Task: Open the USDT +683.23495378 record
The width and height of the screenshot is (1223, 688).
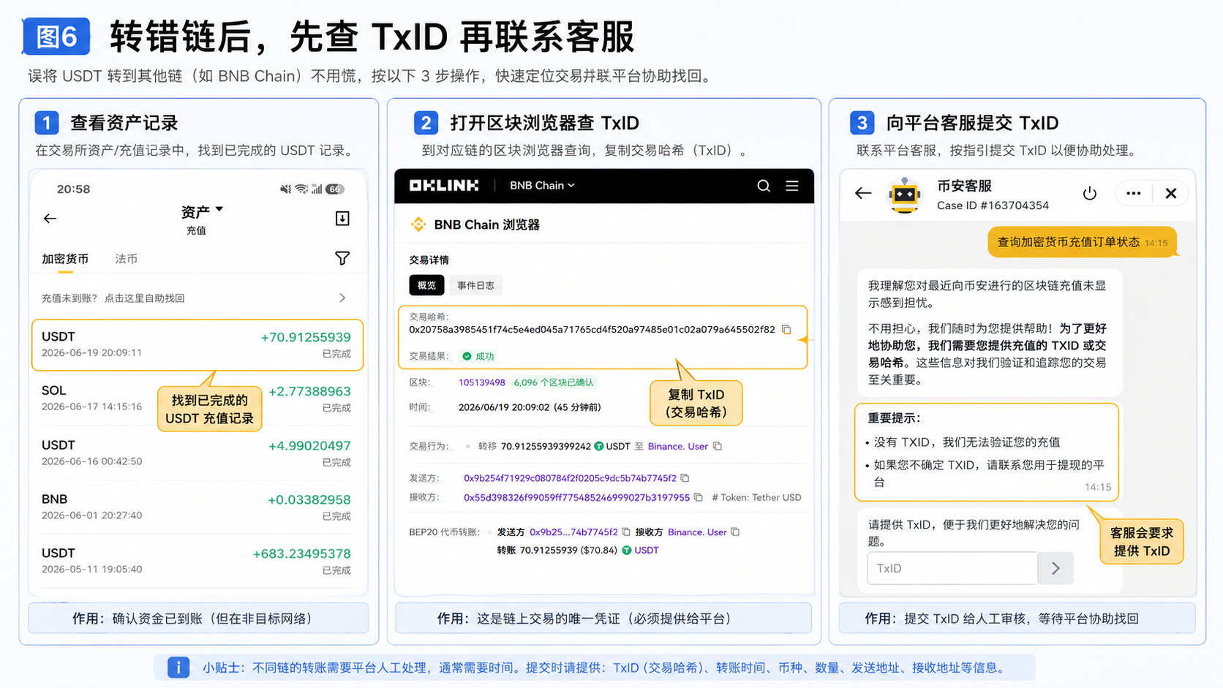Action: [197, 561]
